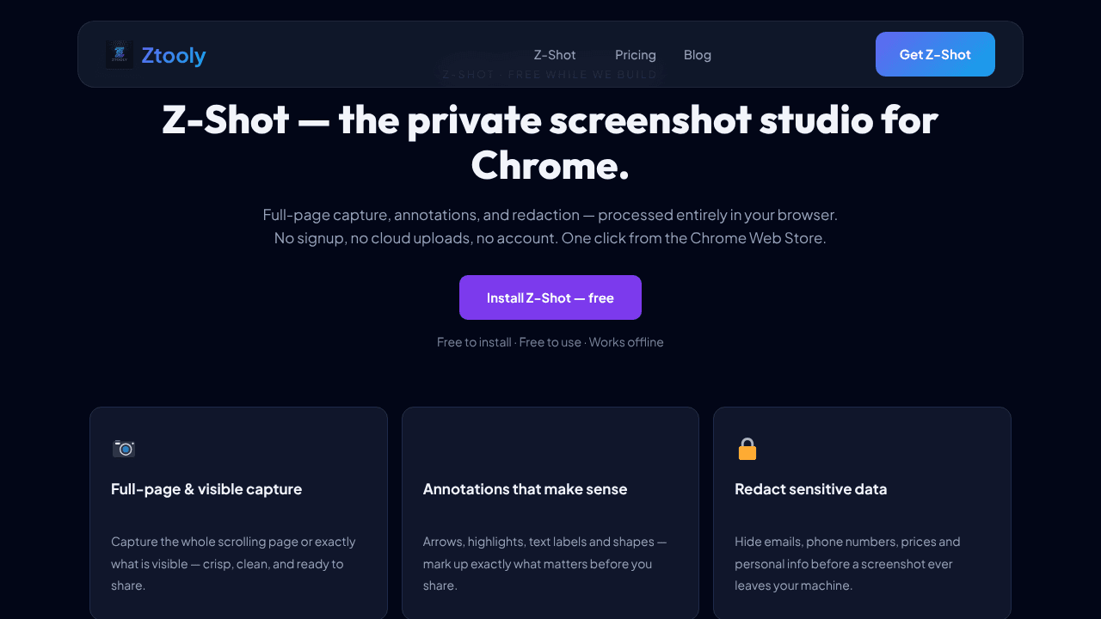Click the 'No signup, no cloud uploads' subtitle

pos(550,238)
